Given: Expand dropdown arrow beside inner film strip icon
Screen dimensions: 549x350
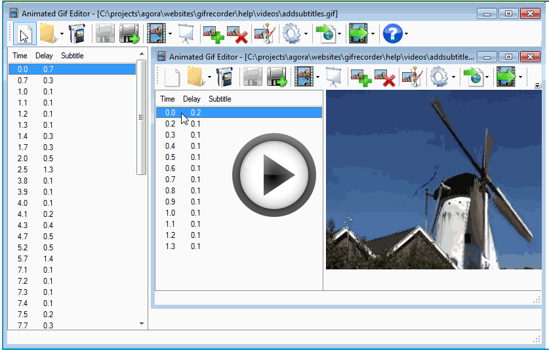Looking at the screenshot, I should [317, 77].
